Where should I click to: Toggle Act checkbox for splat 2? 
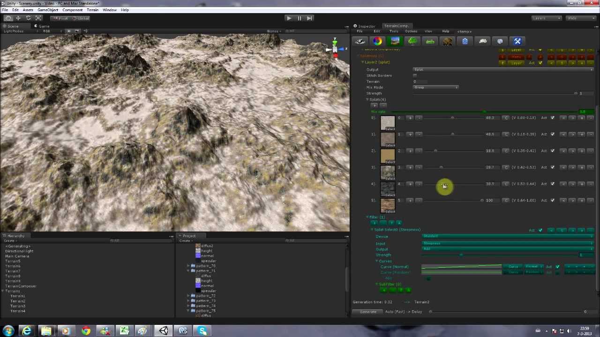553,151
